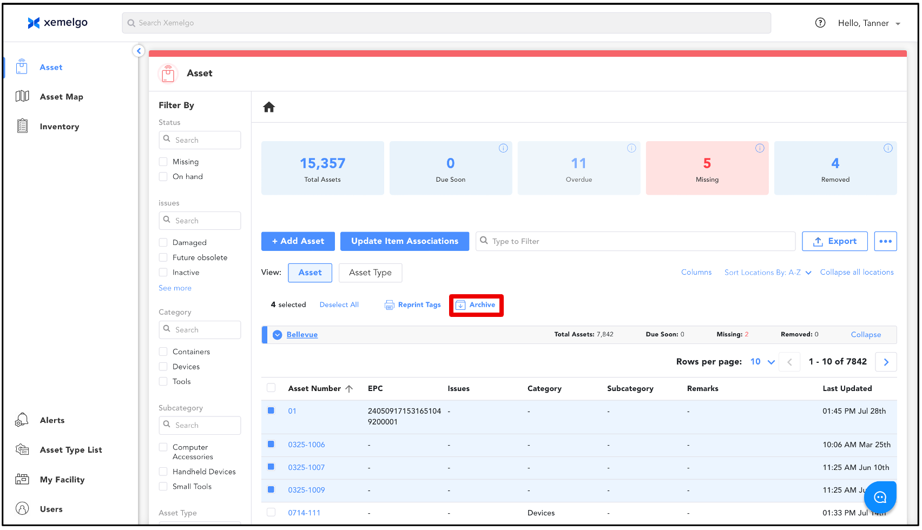Click the Add Asset button
The image size is (922, 530).
click(x=298, y=241)
